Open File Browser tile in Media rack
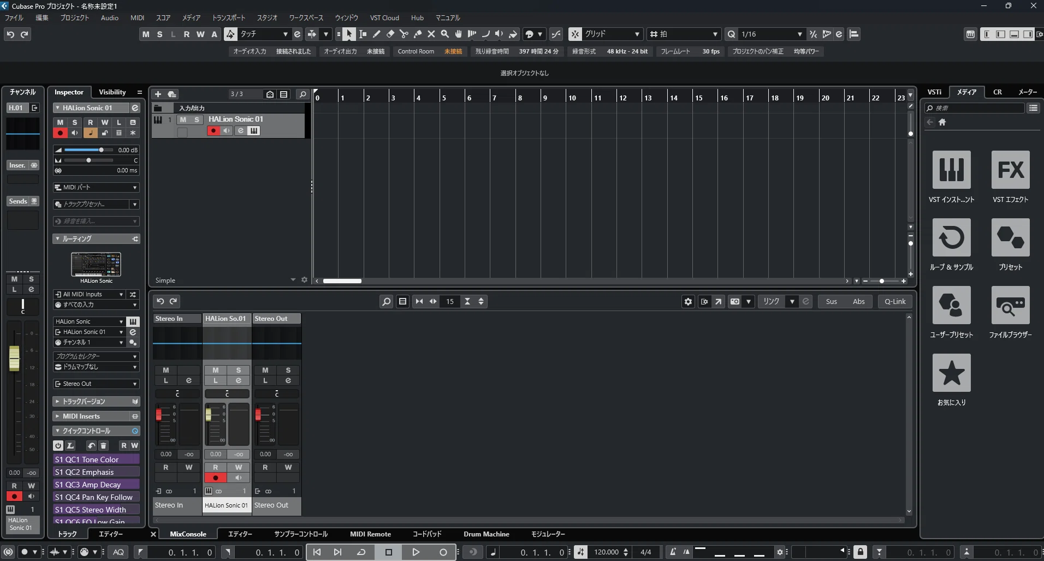The image size is (1044, 561). [x=1011, y=305]
